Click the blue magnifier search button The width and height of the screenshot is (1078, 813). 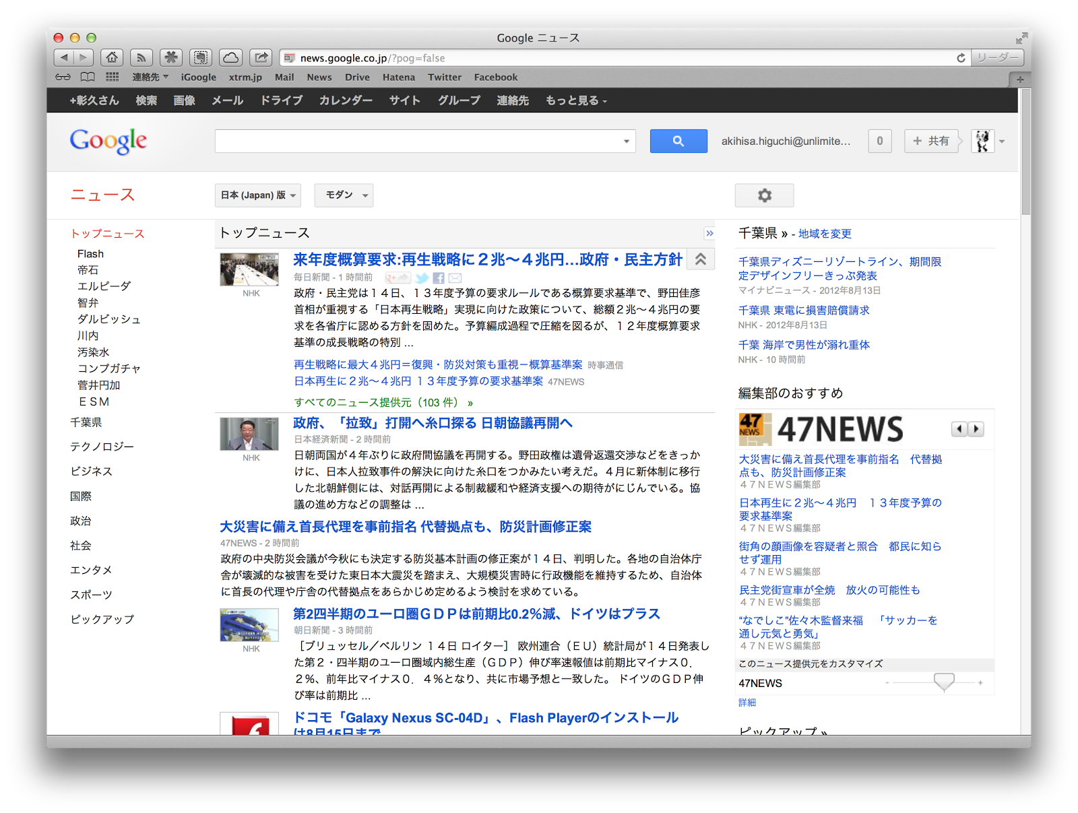point(678,141)
